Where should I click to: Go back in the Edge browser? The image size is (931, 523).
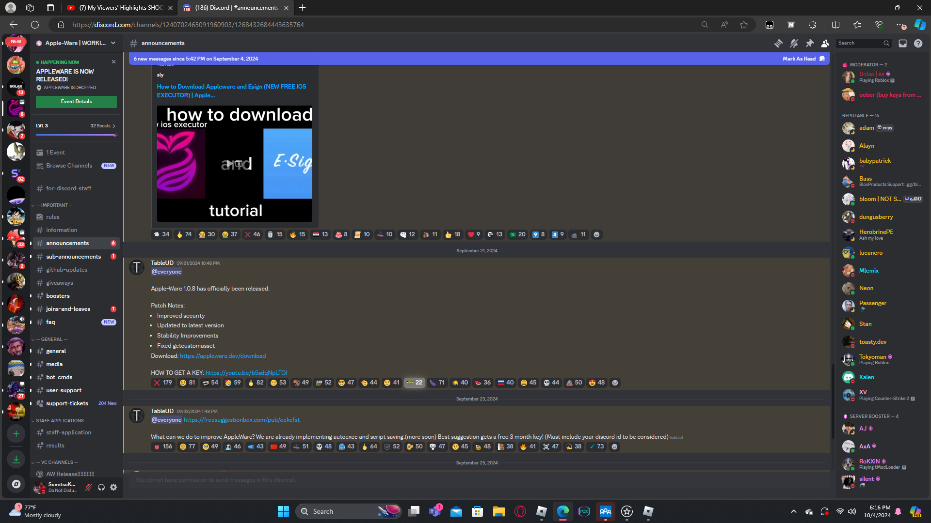click(14, 25)
